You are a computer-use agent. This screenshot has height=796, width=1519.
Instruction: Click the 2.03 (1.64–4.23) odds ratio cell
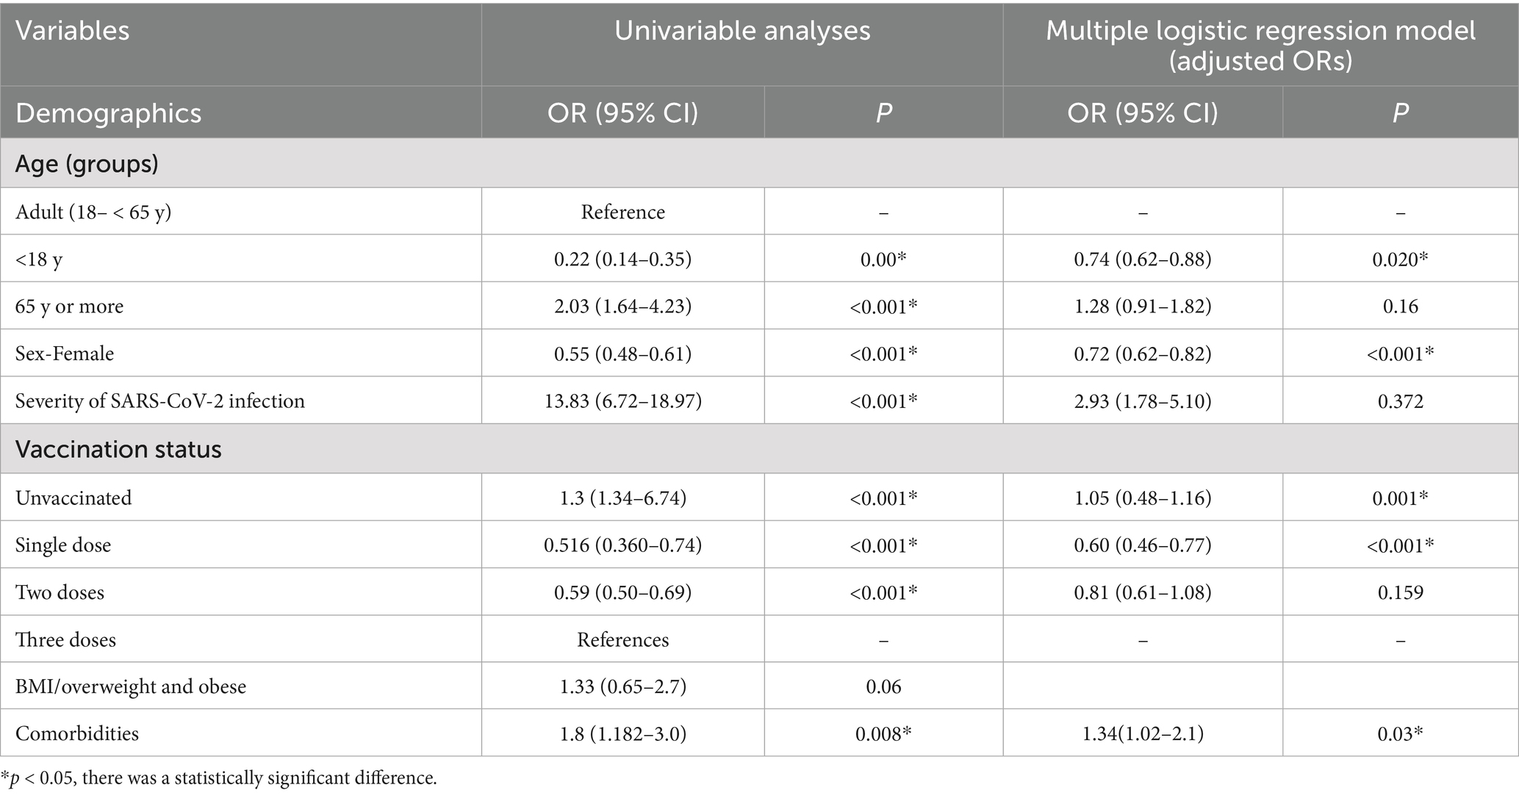622,306
